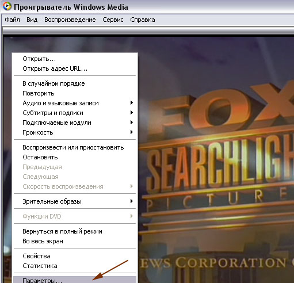294x283 pixels.
Task: Open Статистика from the context menu
Action: coord(75,266)
